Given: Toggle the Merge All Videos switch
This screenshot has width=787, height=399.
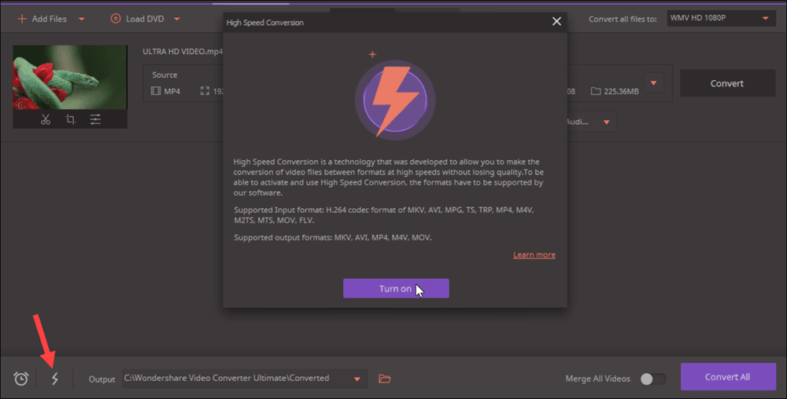Looking at the screenshot, I should tap(653, 379).
